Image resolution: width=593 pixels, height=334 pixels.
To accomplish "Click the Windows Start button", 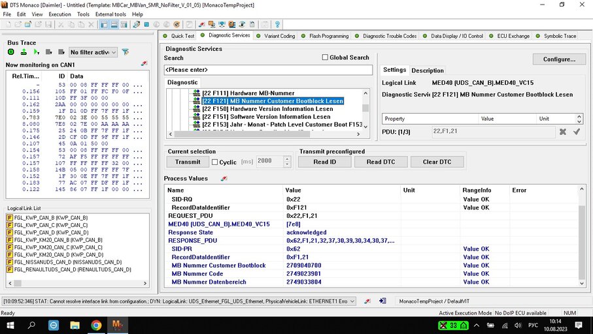I will tap(10, 325).
